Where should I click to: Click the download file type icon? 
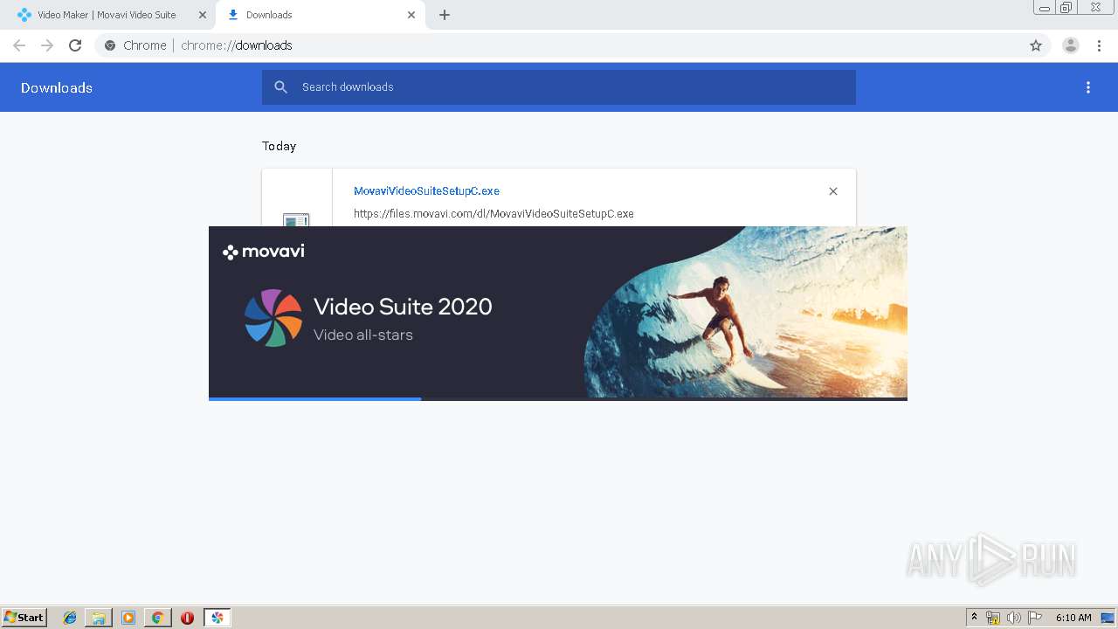click(296, 219)
